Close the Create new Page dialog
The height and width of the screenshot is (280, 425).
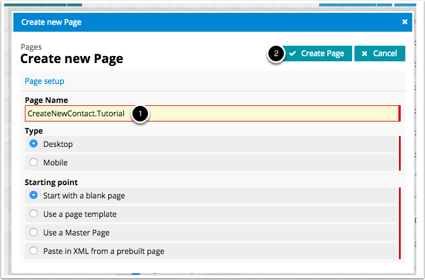405,23
